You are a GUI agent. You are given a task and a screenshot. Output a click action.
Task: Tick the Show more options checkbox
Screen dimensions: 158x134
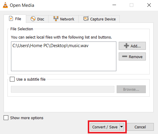pyautogui.click(x=6, y=118)
